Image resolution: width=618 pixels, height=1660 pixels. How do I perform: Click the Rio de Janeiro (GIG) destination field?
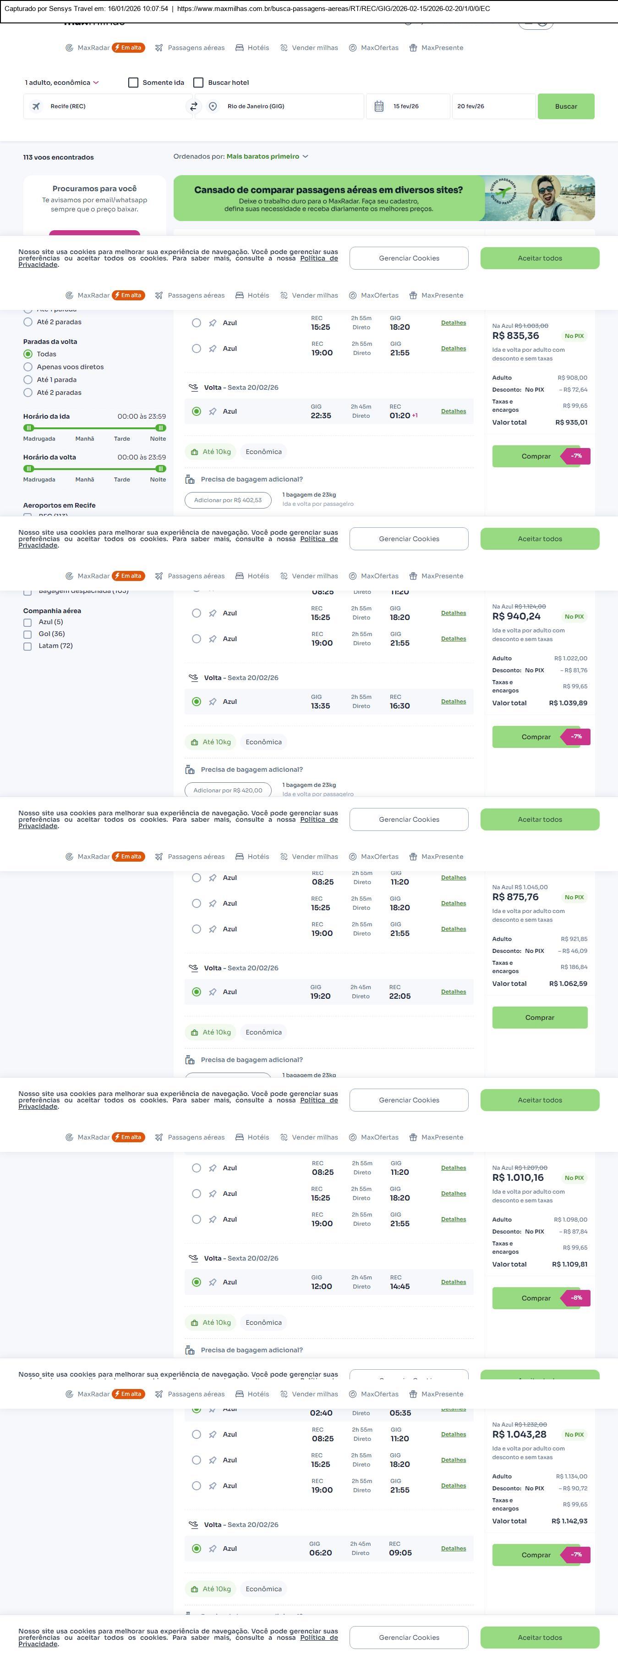click(x=283, y=106)
